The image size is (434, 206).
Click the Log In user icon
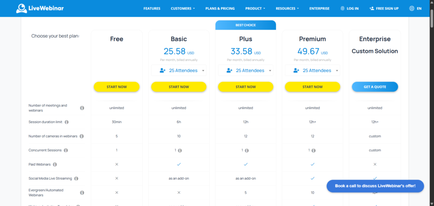tap(343, 8)
